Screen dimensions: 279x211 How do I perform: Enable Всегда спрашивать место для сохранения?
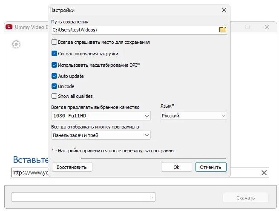pos(54,42)
